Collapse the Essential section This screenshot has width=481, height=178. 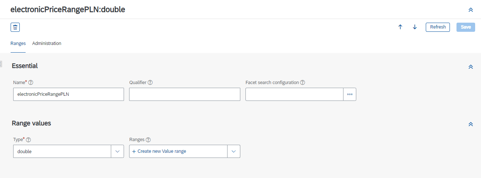point(471,67)
